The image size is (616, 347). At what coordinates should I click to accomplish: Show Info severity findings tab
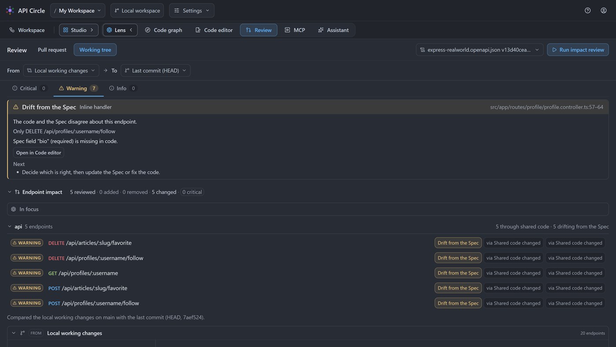coord(122,88)
